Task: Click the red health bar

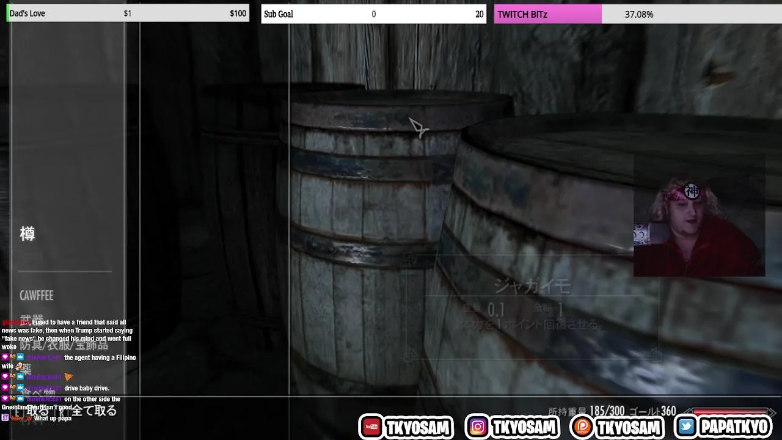Action: click(730, 412)
